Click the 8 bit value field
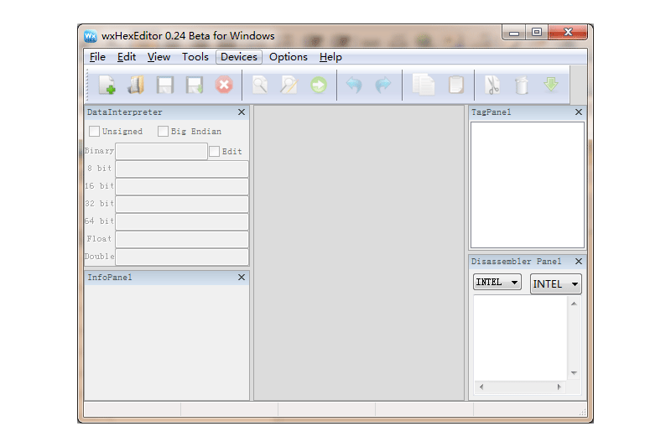The height and width of the screenshot is (447, 671). pos(182,169)
